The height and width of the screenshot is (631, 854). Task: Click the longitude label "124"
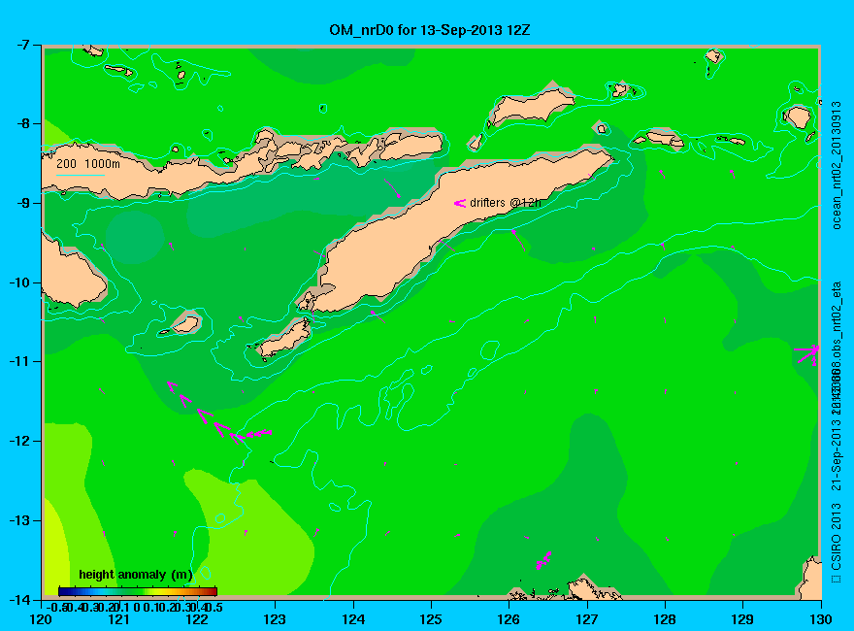pyautogui.click(x=353, y=619)
